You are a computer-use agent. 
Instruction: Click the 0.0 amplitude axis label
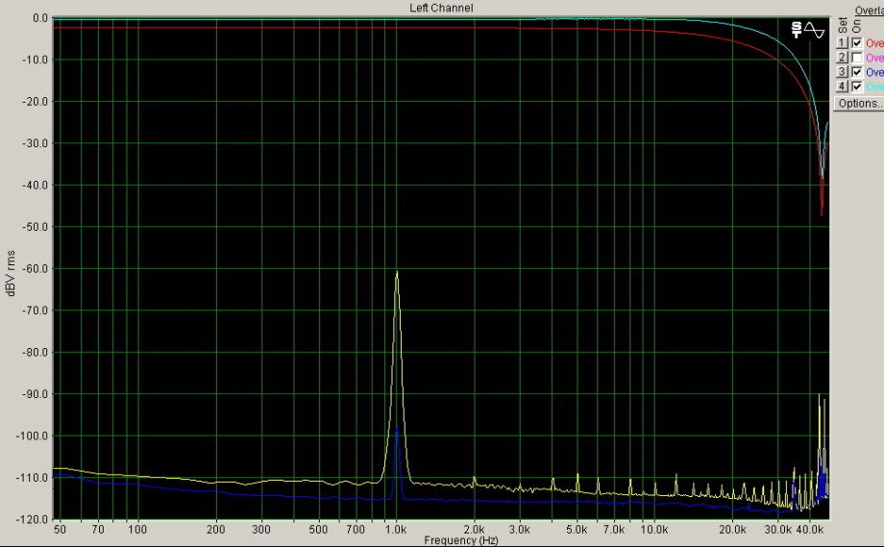[x=40, y=18]
